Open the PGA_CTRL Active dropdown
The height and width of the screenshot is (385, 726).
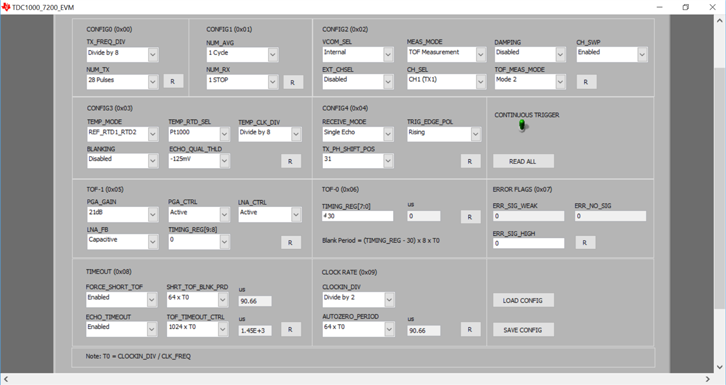(199, 214)
